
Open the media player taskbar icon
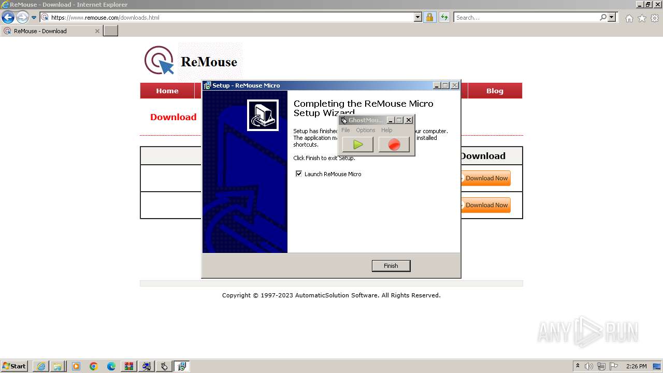tap(76, 366)
